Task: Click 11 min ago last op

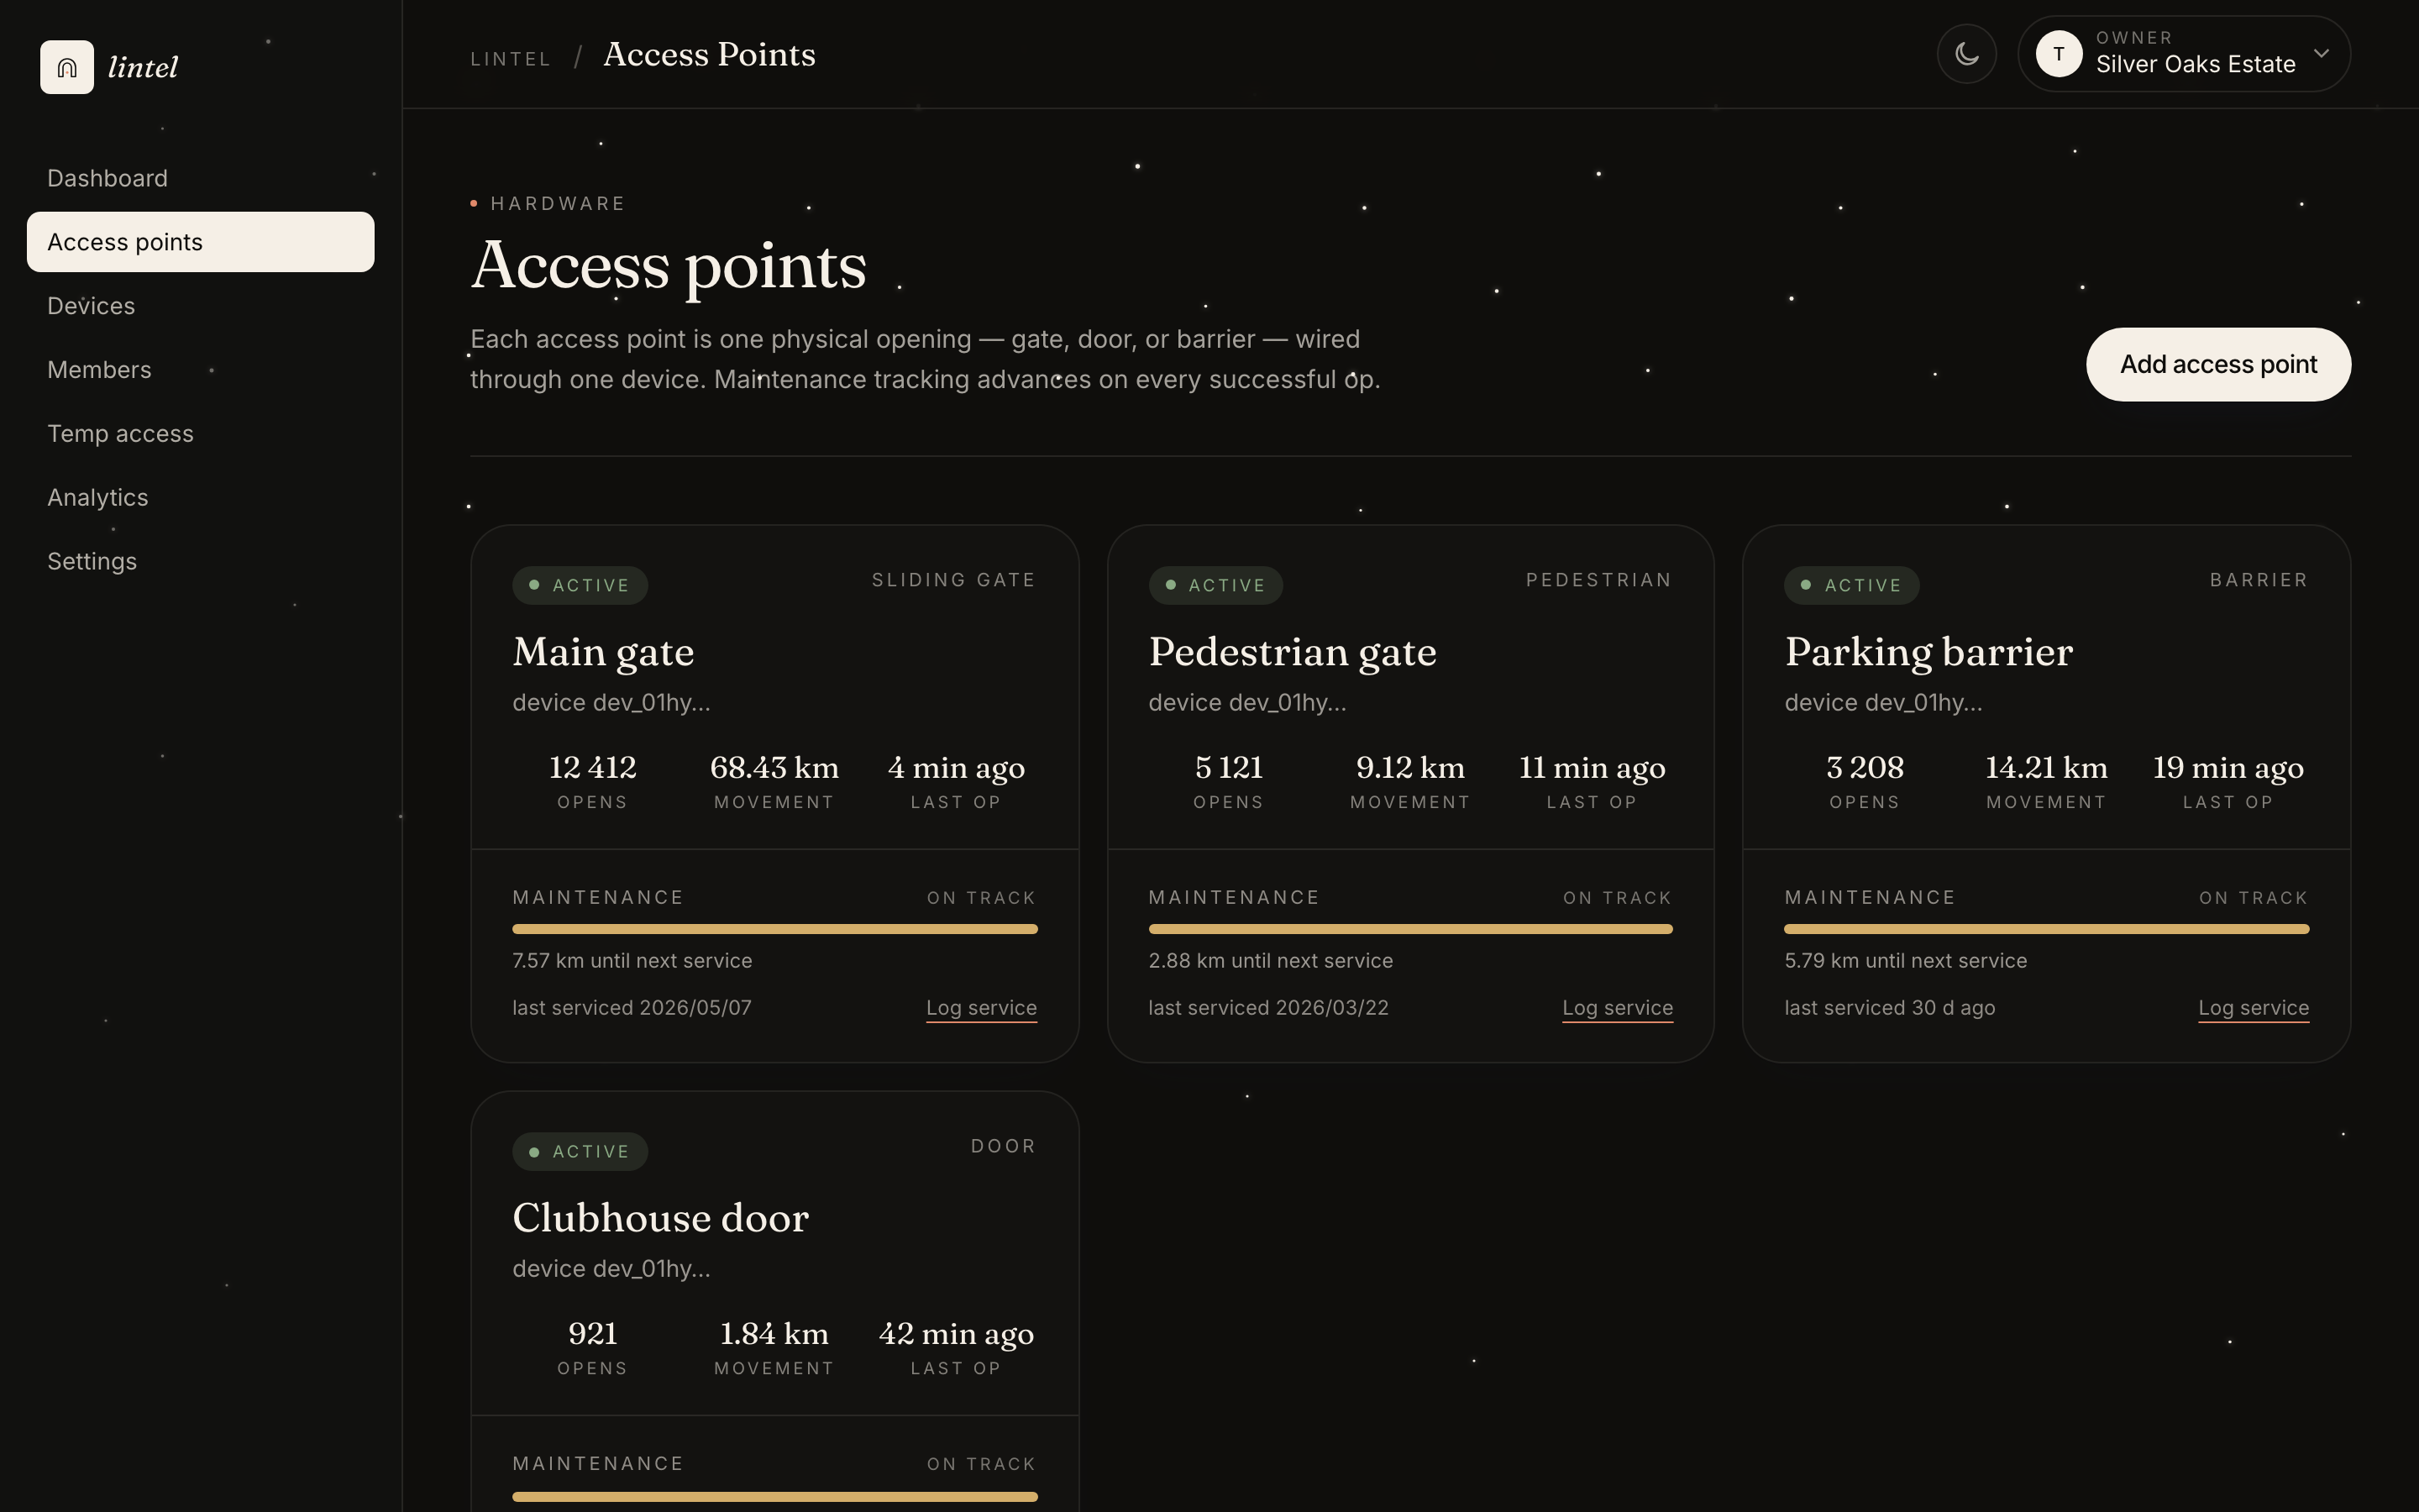Action: [1592, 767]
